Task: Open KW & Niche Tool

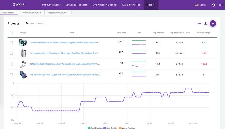Action: [131, 5]
